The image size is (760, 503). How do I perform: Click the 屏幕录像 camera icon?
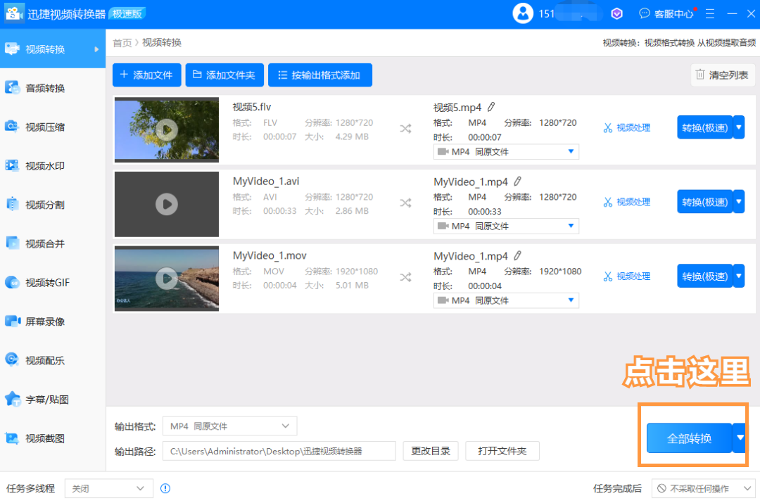(x=12, y=321)
